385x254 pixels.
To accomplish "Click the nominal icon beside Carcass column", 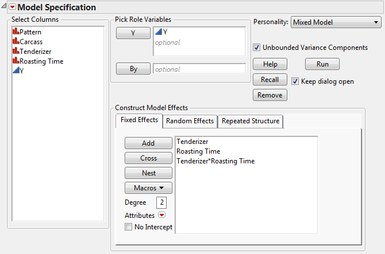I will (16, 42).
